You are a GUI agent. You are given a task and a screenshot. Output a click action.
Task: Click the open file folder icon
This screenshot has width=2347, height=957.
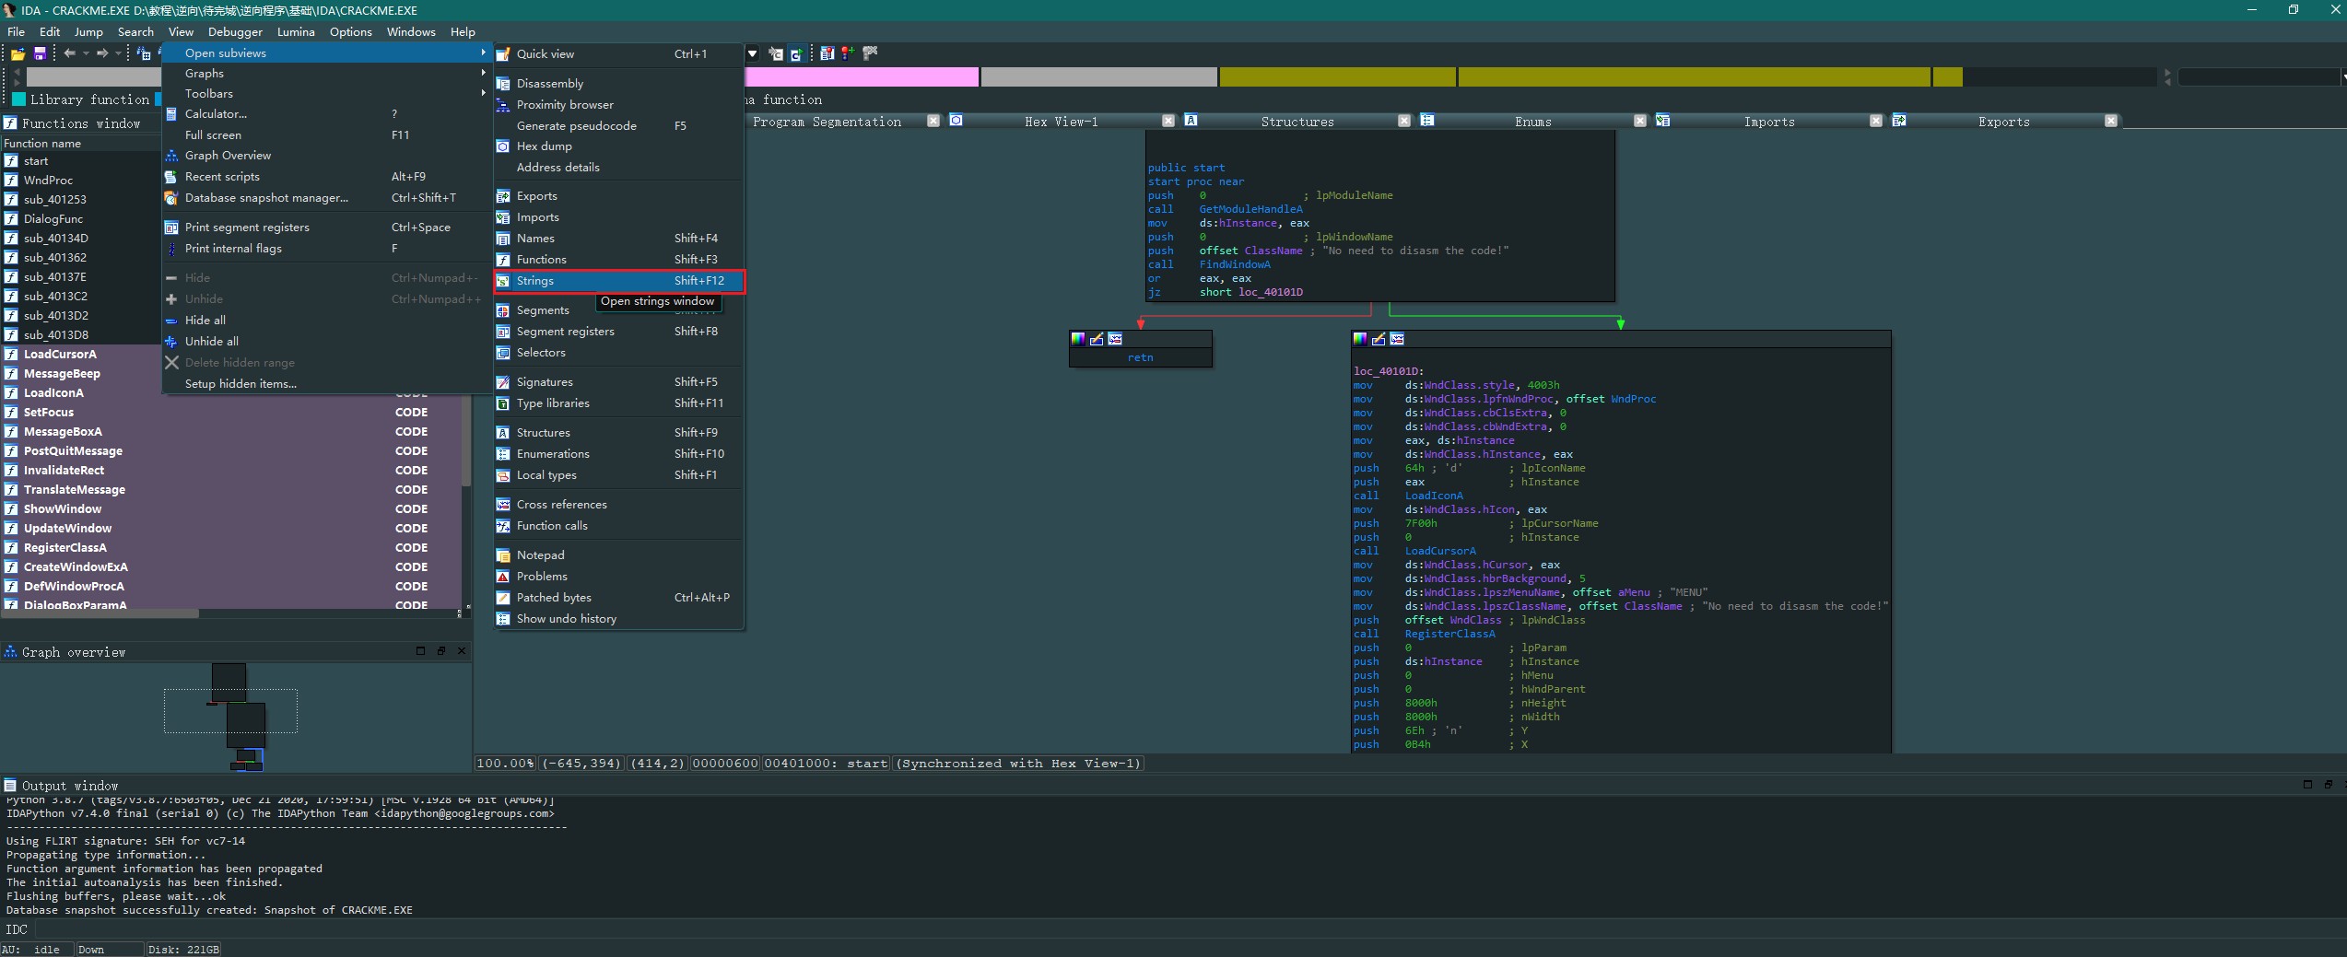[x=18, y=54]
